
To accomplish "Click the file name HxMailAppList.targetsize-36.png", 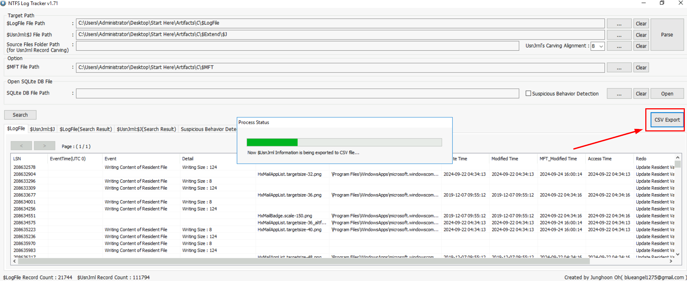I will (x=289, y=195).
